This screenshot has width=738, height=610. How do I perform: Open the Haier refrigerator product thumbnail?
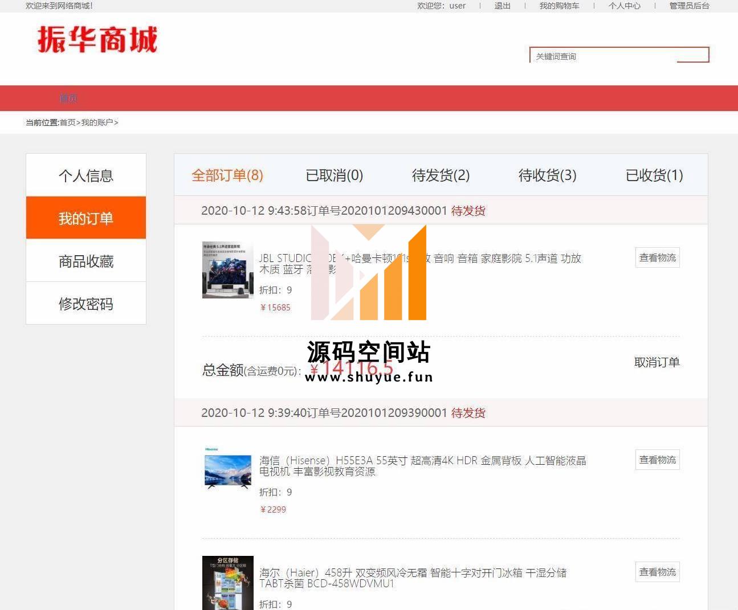[x=228, y=583]
